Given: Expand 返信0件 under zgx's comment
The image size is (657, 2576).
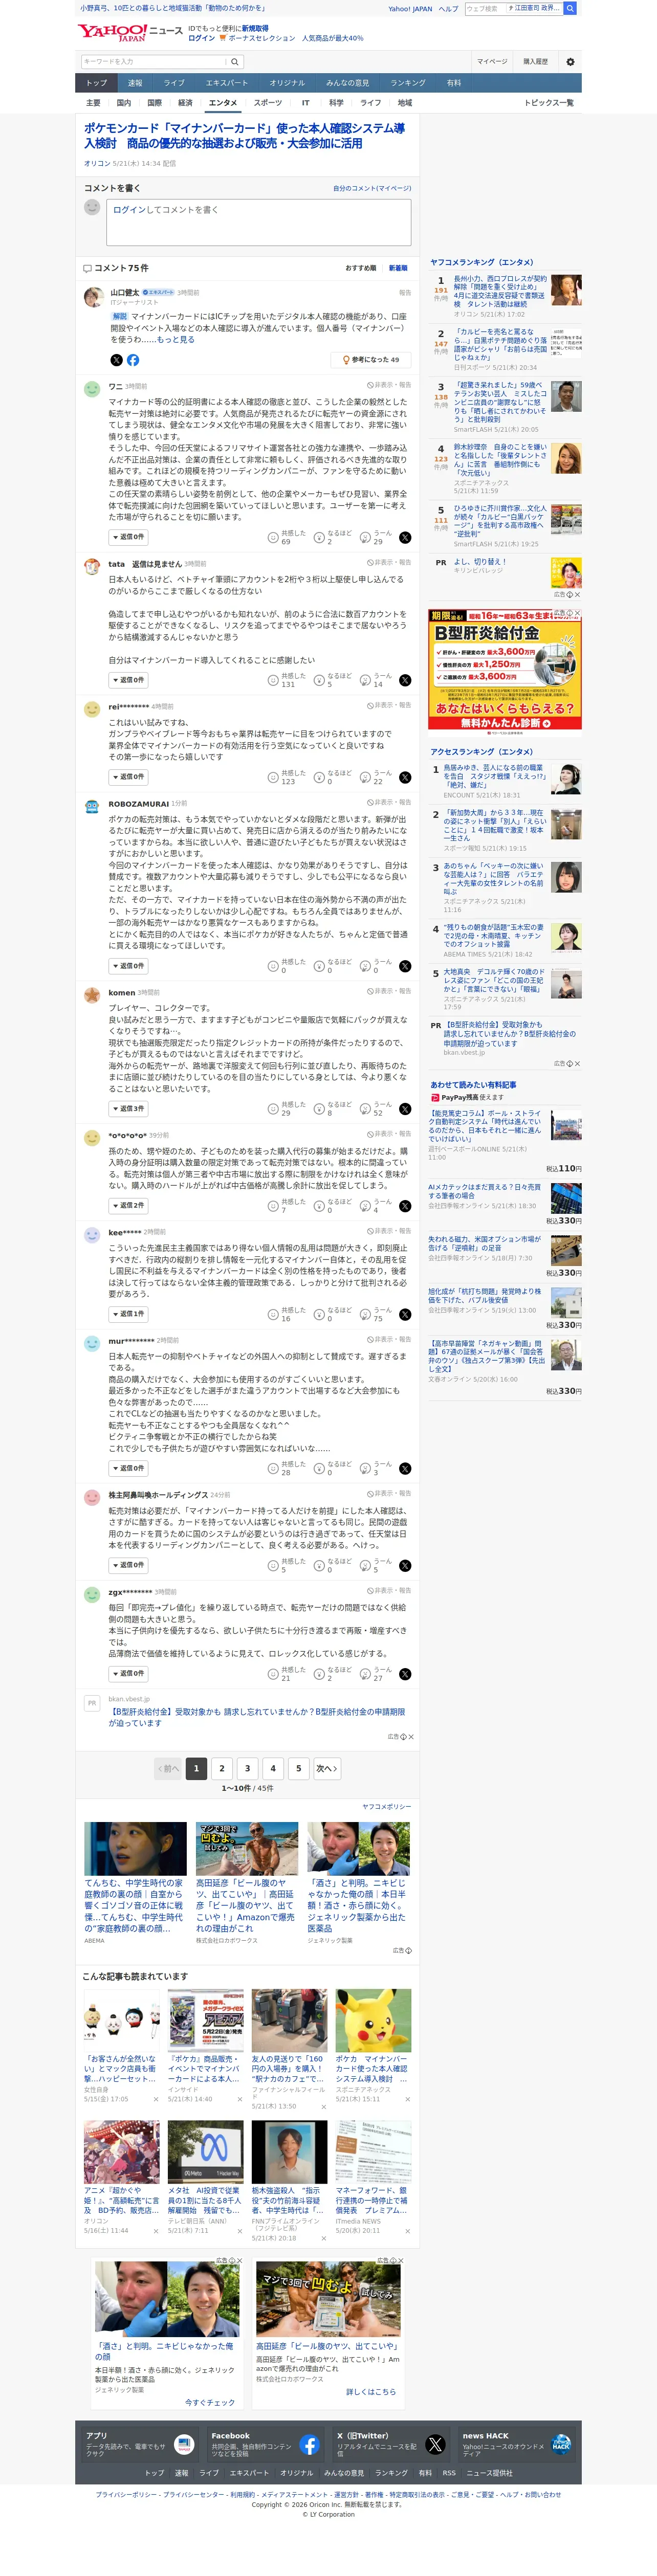Looking at the screenshot, I should coord(128,1674).
